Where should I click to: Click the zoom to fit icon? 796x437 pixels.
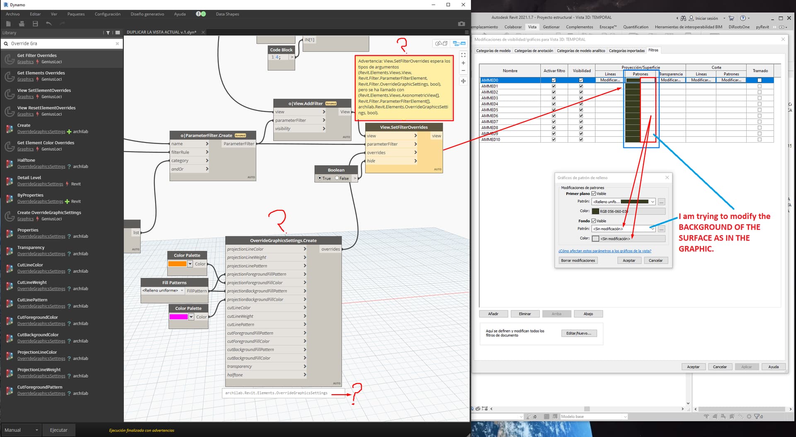click(463, 55)
